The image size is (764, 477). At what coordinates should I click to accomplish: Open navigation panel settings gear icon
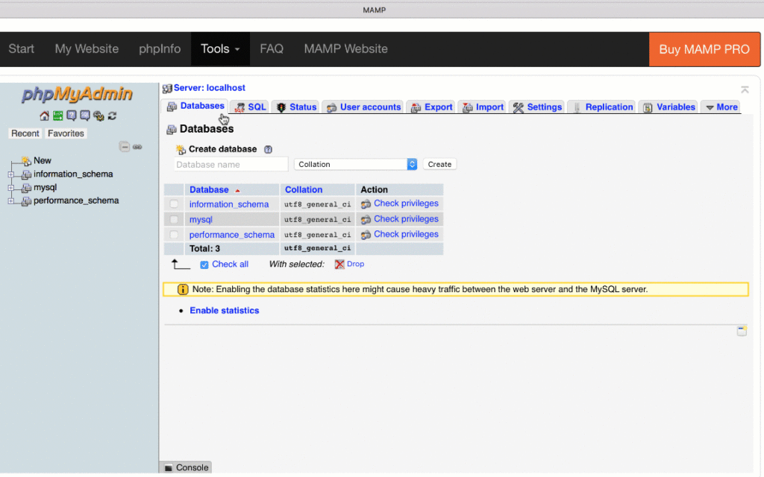point(99,116)
